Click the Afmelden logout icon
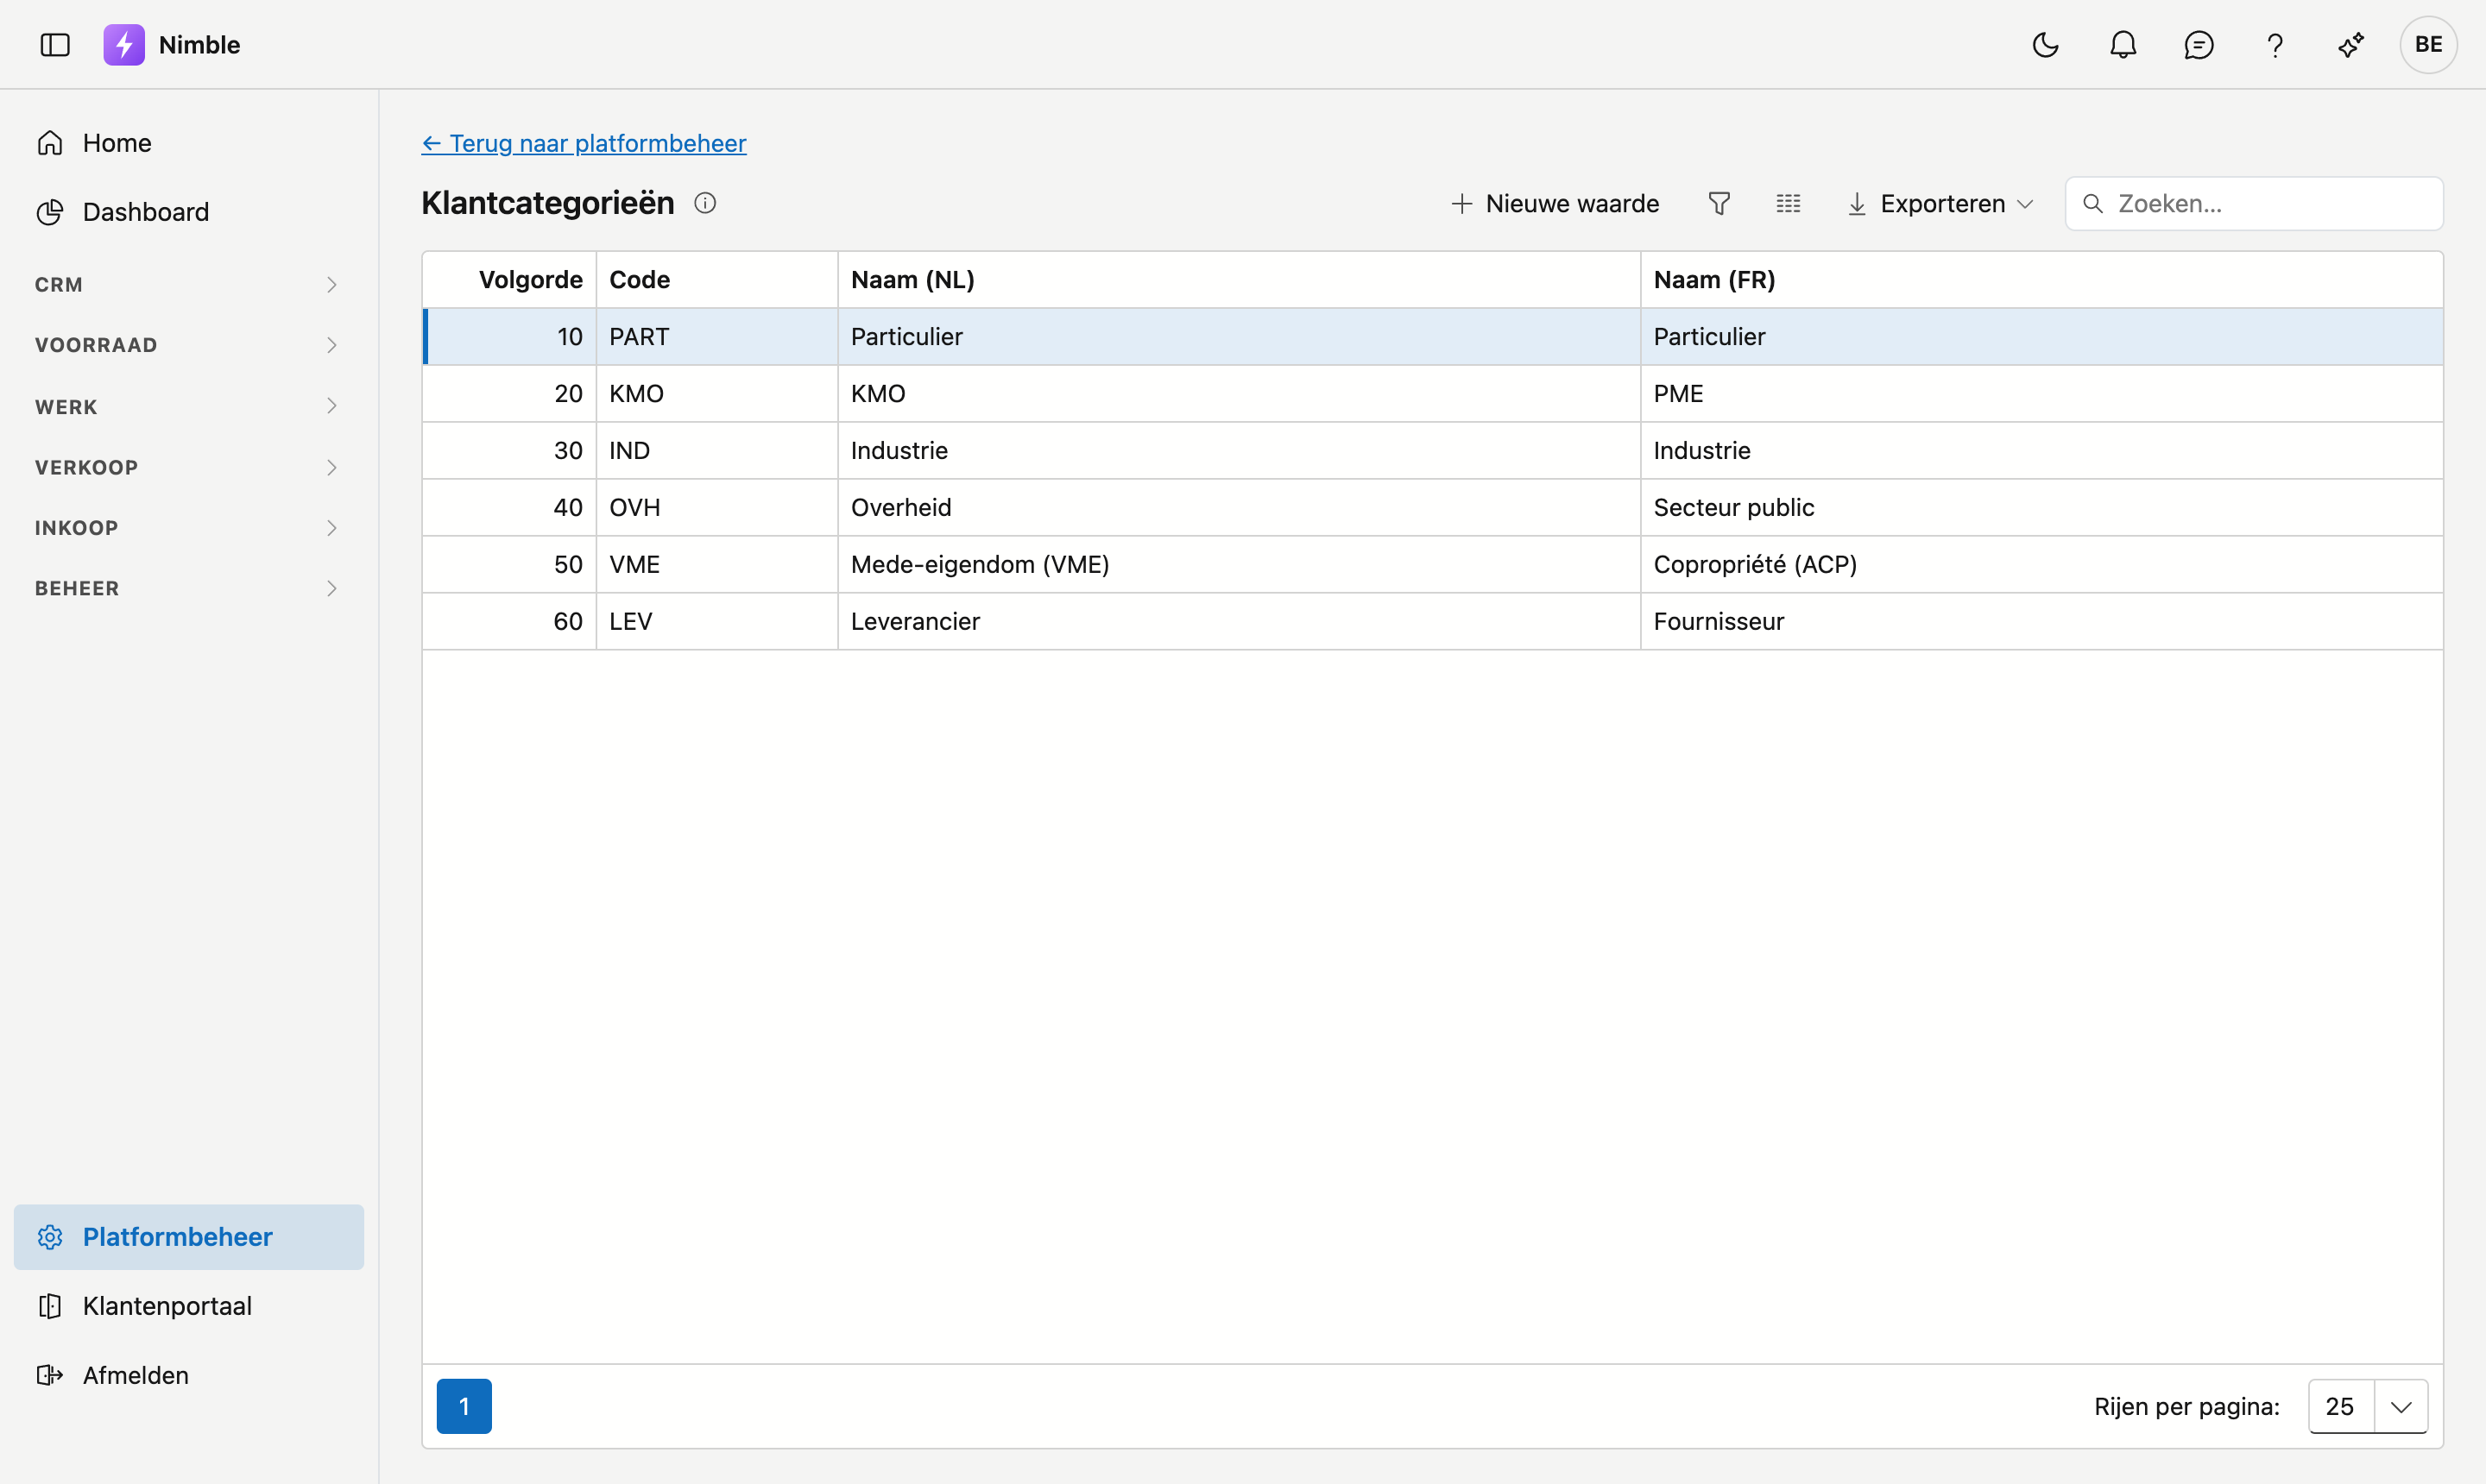 tap(50, 1375)
